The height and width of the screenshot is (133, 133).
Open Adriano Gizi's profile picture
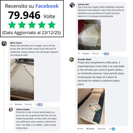pos(72,5)
